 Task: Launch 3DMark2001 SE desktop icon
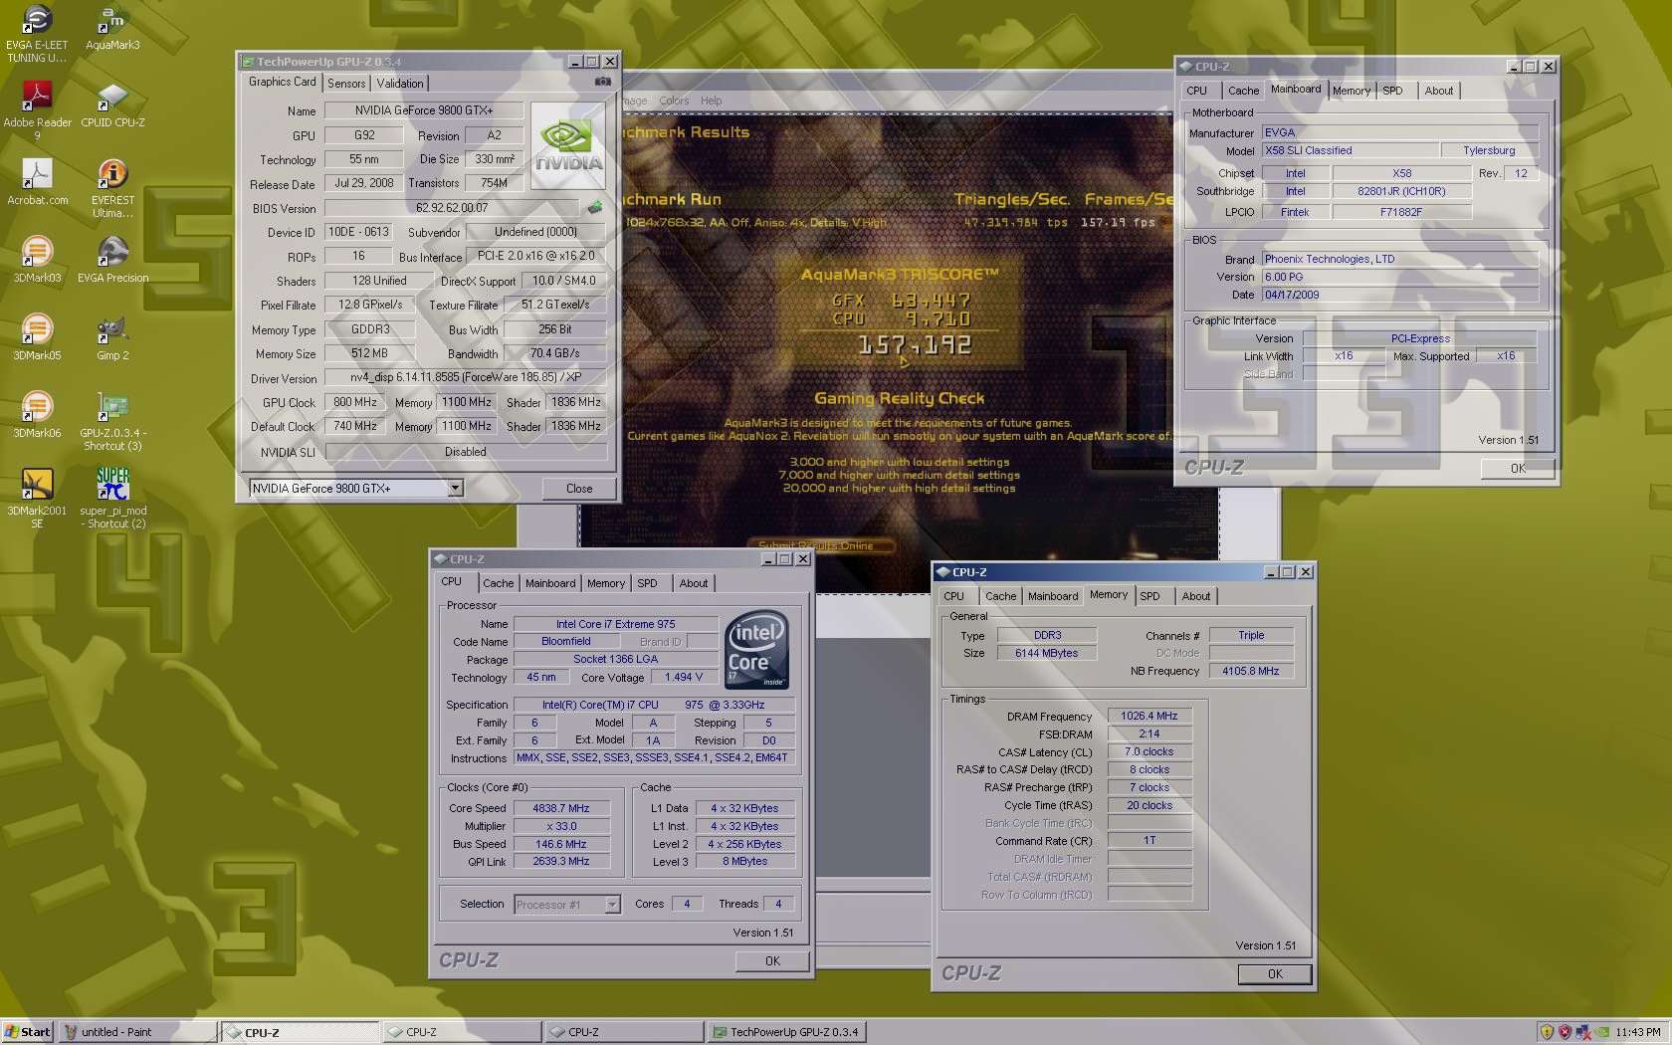pyautogui.click(x=37, y=500)
